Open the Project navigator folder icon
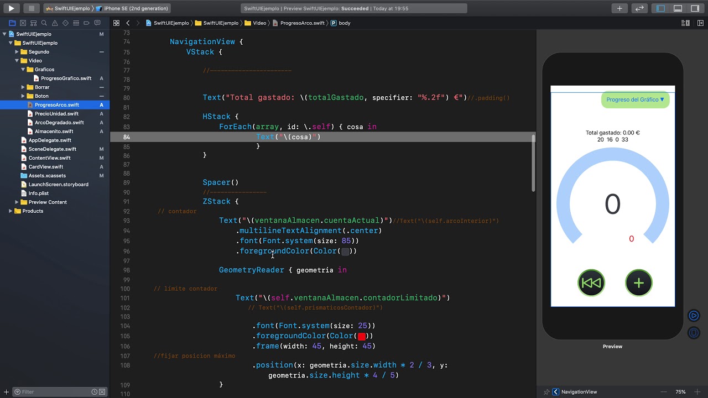708x398 pixels. pos(12,23)
